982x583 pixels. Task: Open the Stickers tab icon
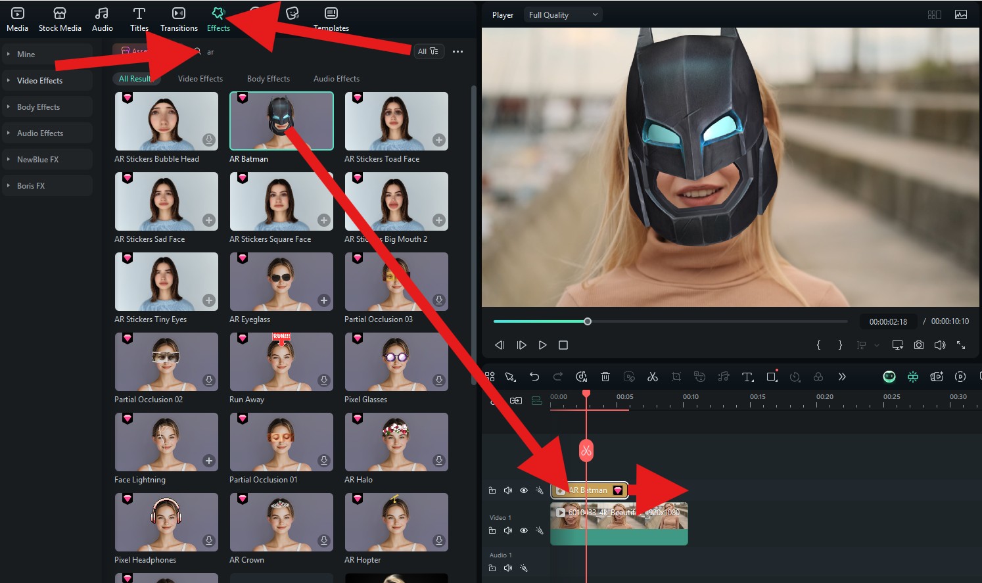click(292, 13)
